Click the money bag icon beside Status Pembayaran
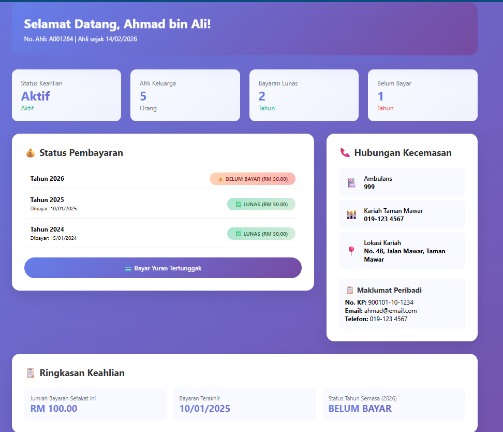Screen dimensions: 503x432 pos(31,153)
